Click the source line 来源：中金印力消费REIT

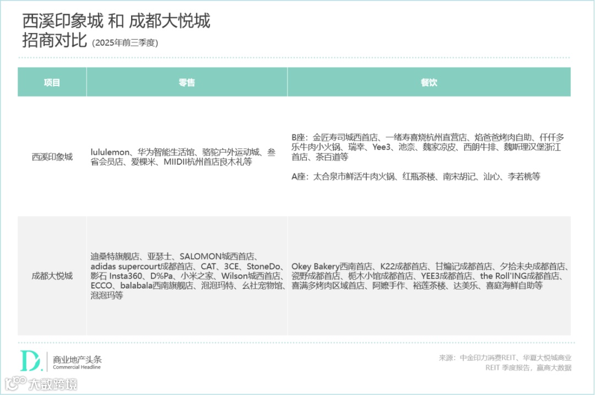tap(505, 358)
